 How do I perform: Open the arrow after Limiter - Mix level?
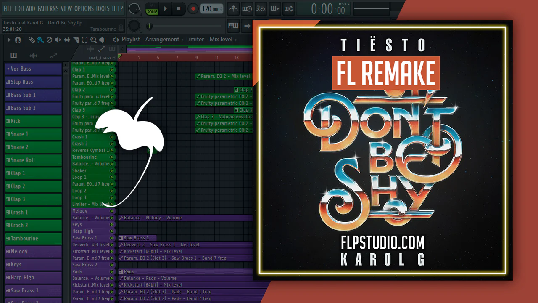[236, 40]
